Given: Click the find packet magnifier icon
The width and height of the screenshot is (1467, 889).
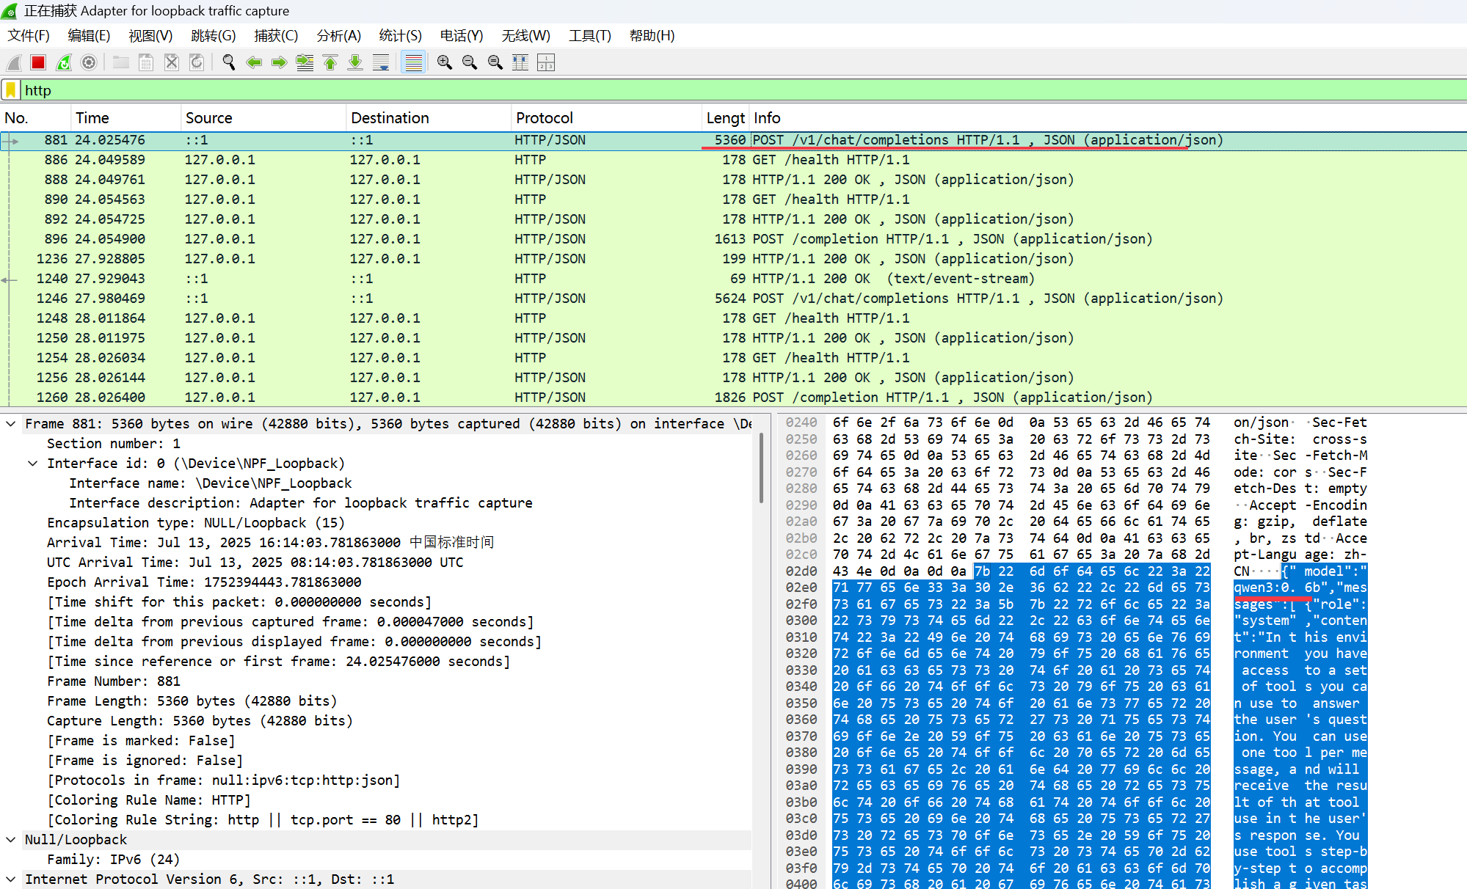Looking at the screenshot, I should click(x=228, y=63).
